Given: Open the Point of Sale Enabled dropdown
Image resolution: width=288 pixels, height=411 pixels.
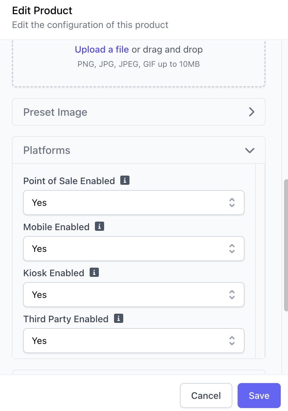Looking at the screenshot, I should [x=133, y=203].
